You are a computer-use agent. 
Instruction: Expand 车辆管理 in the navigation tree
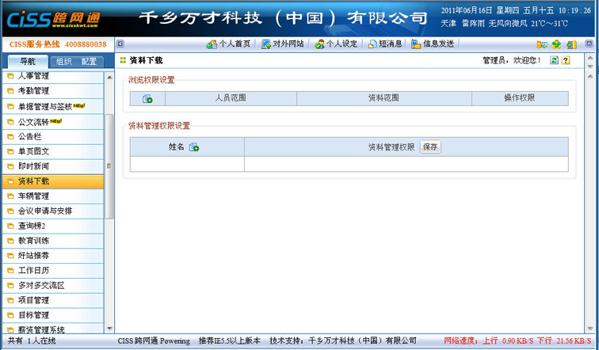click(33, 196)
